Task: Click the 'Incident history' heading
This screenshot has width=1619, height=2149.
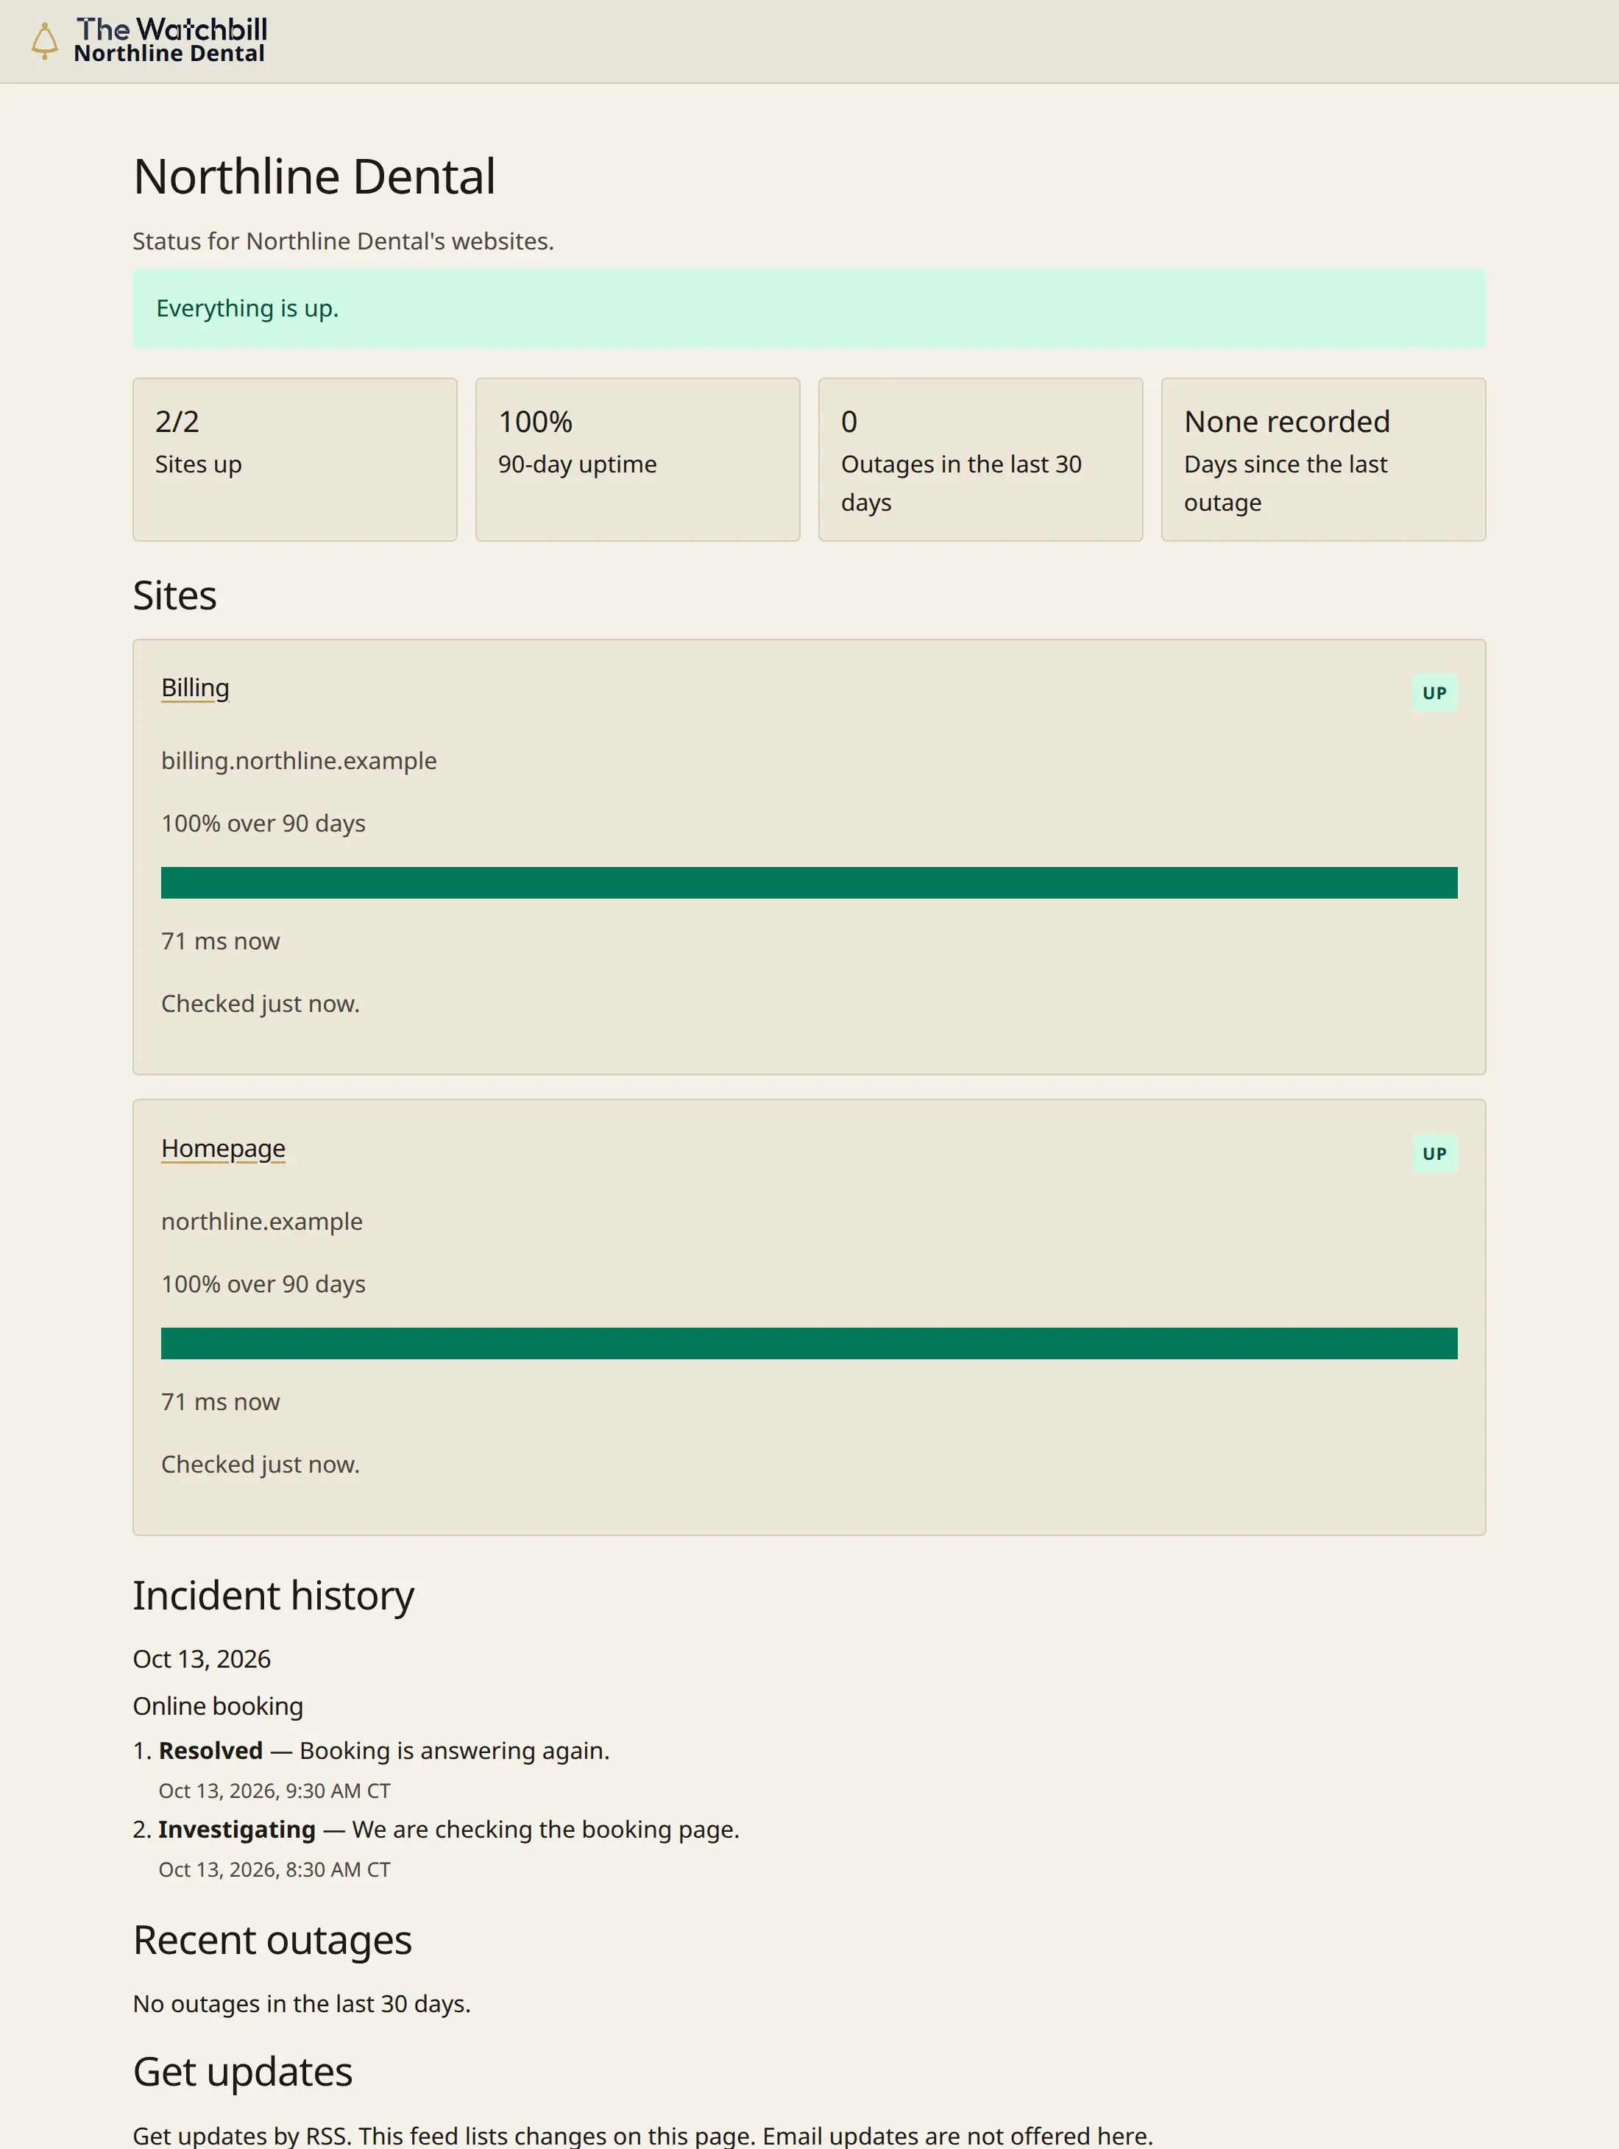Action: (x=274, y=1596)
